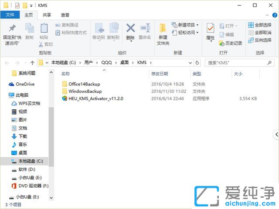The width and height of the screenshot is (279, 209).
Task: Select Copy path (复制路径)
Action: [67, 25]
